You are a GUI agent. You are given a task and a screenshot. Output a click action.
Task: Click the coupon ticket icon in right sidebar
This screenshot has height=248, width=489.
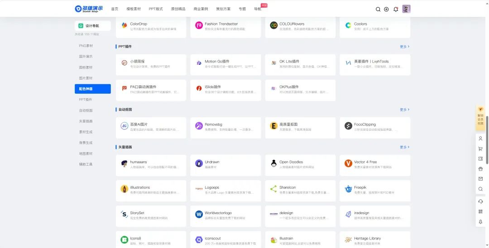click(480, 159)
